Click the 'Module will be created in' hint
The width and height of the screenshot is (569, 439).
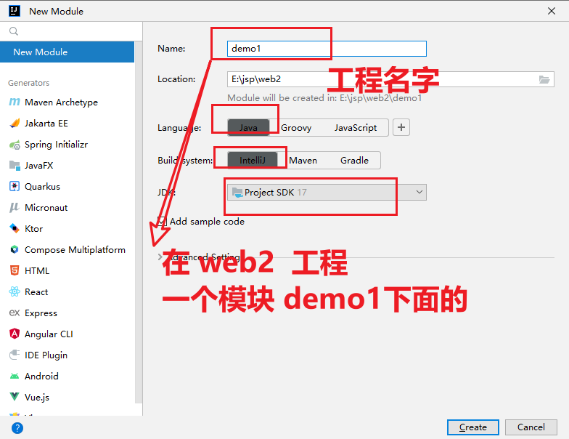point(324,98)
